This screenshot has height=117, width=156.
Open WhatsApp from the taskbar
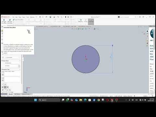click(x=67, y=100)
